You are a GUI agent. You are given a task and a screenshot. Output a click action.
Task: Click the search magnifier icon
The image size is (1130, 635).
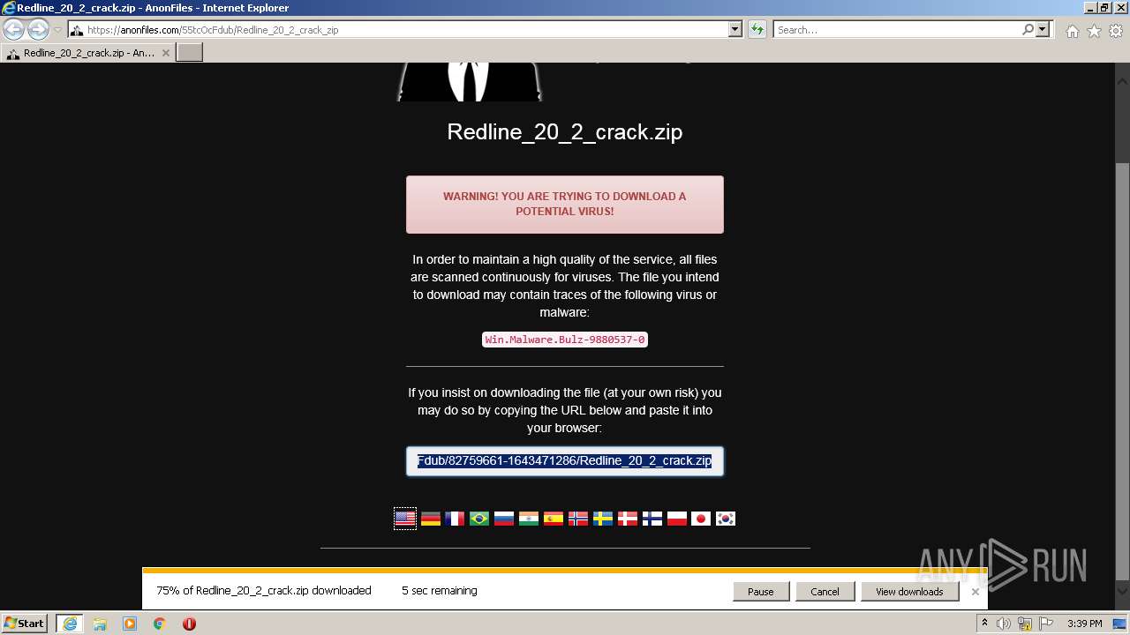click(1028, 30)
